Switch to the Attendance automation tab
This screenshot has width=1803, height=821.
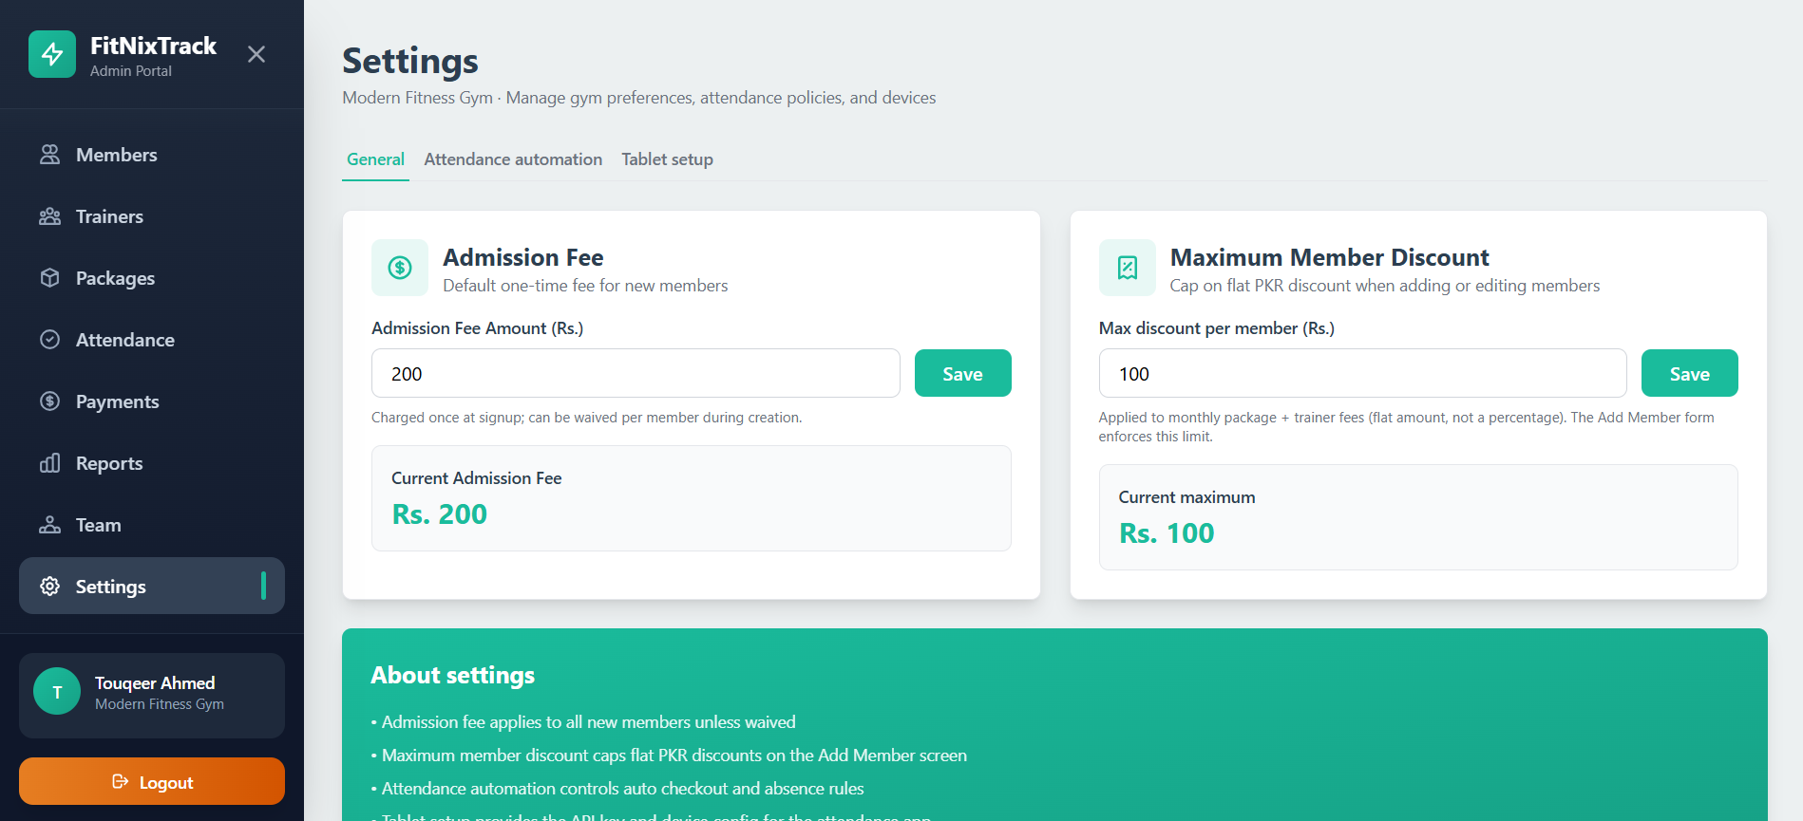pos(513,159)
